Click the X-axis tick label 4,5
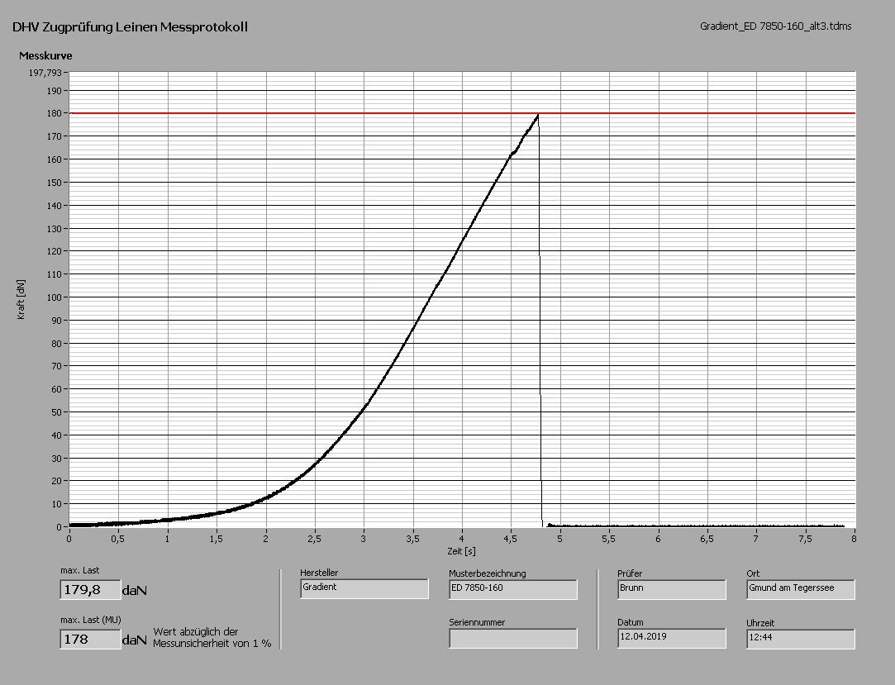Image resolution: width=895 pixels, height=685 pixels. (511, 539)
